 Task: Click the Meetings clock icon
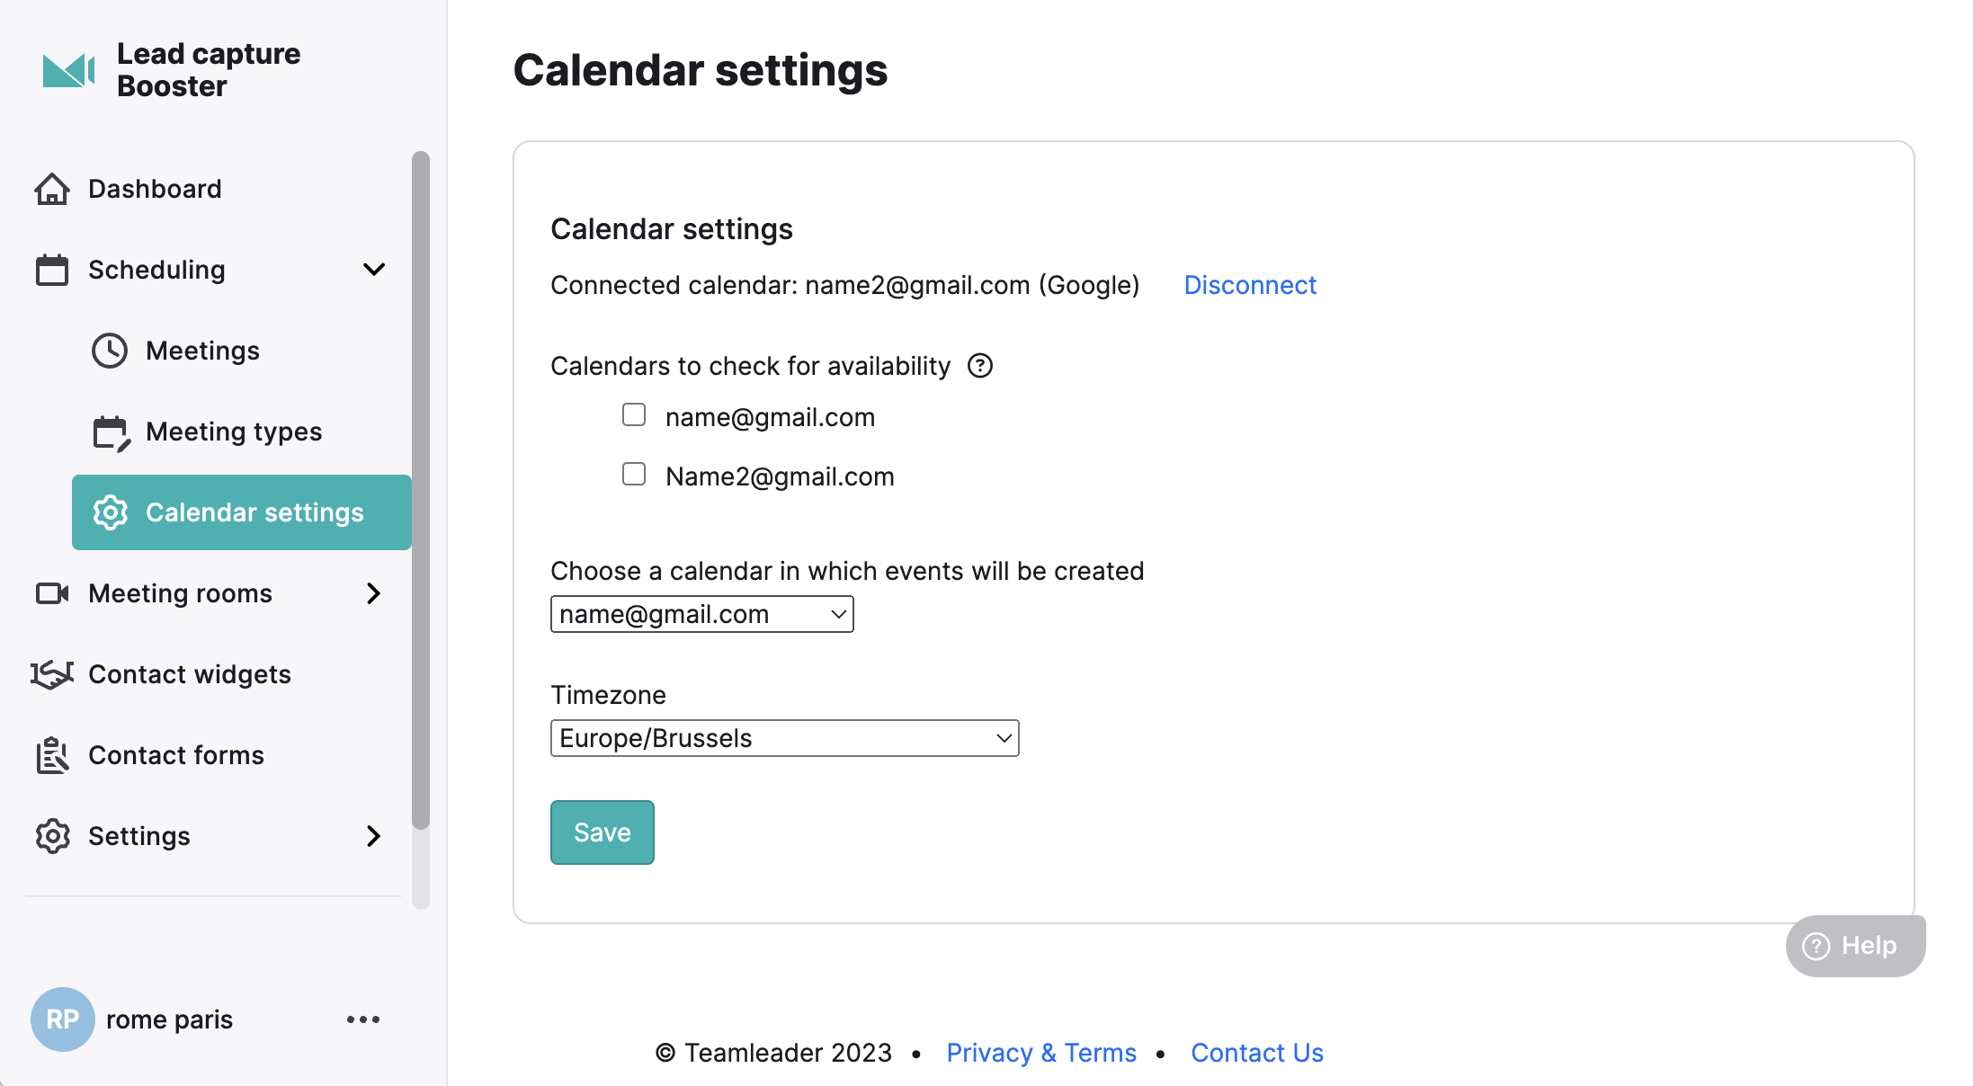click(x=110, y=351)
